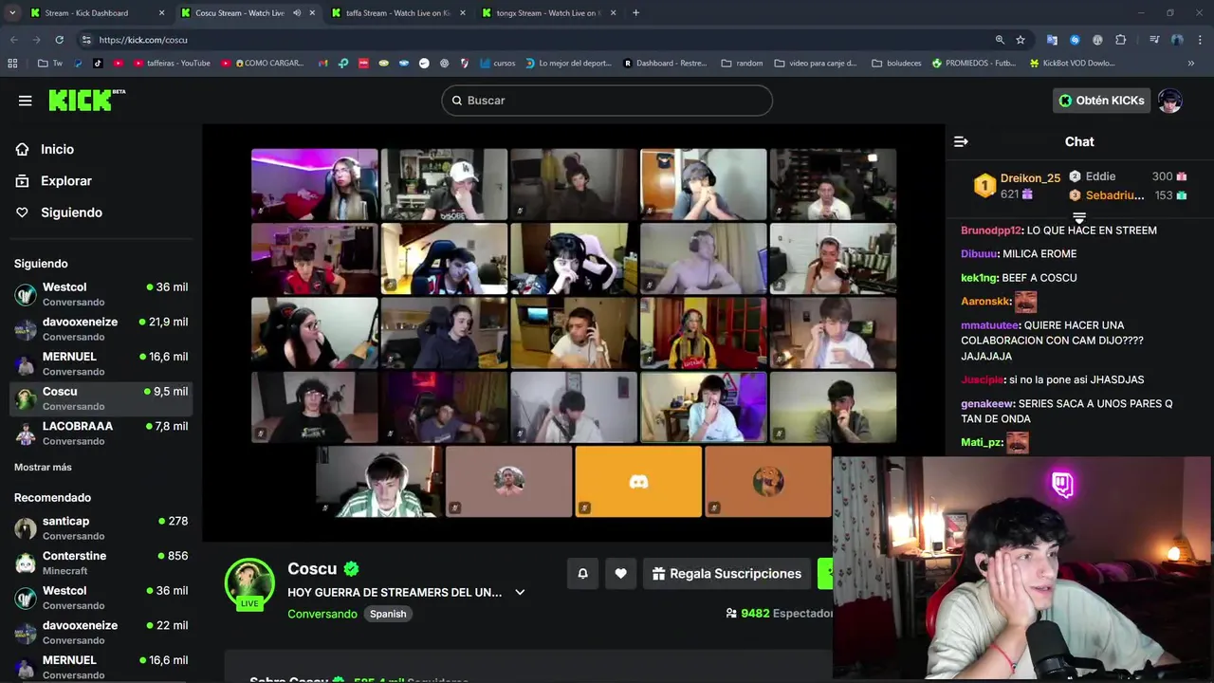Mute the Coscu Stream tab audio
1214x683 pixels.
click(297, 13)
